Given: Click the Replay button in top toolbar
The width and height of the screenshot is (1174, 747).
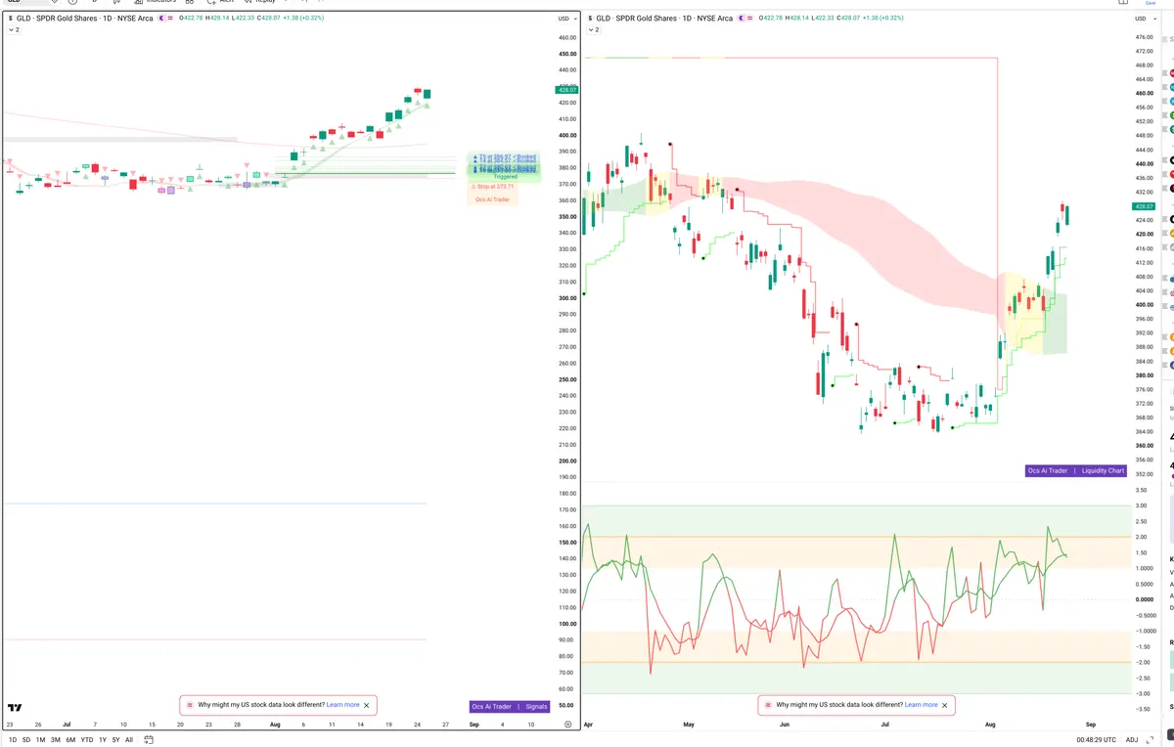Looking at the screenshot, I should [260, 2].
